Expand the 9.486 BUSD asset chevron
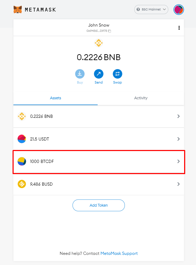 tap(179, 184)
